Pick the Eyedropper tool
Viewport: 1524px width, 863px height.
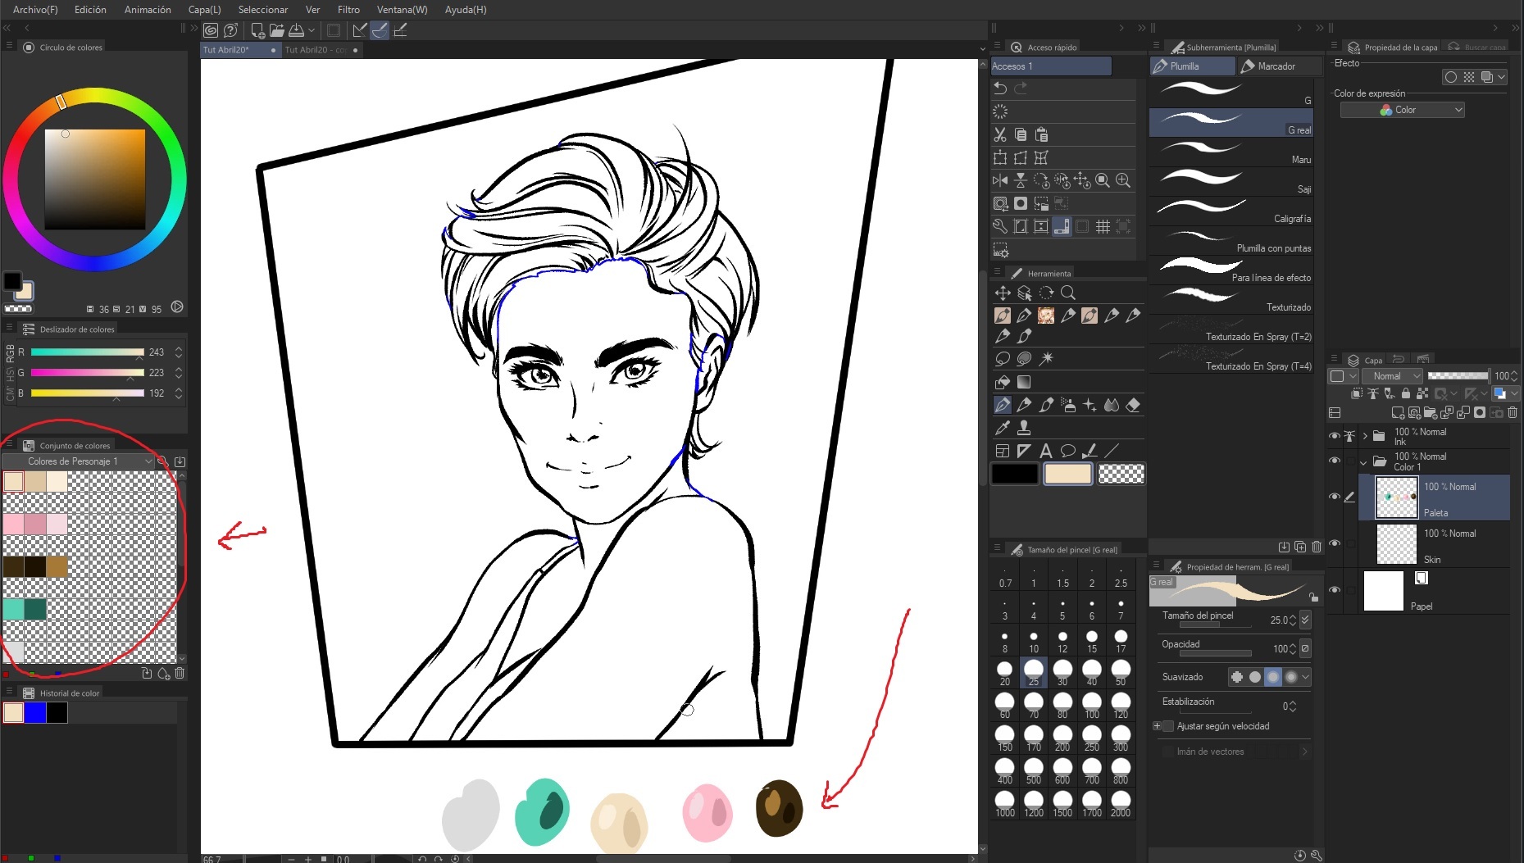tap(1002, 428)
